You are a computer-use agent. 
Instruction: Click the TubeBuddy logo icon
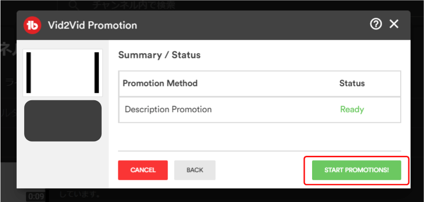coord(34,25)
